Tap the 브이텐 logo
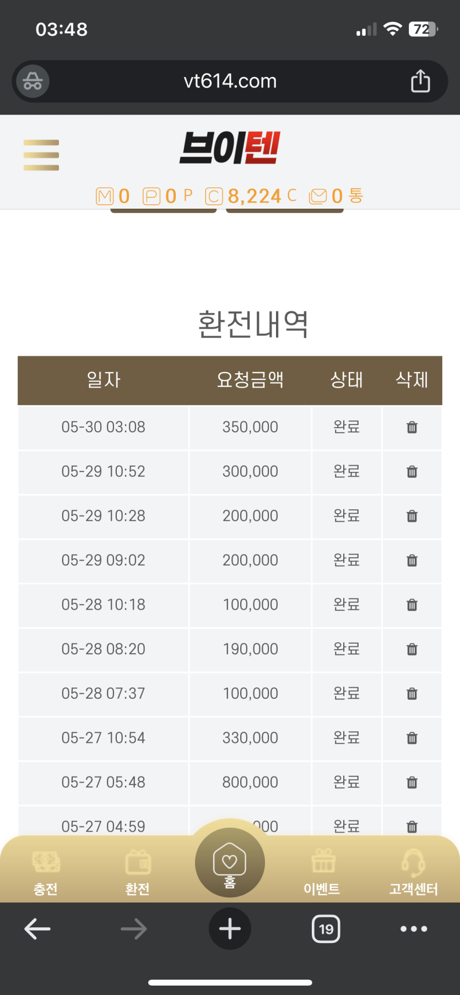The height and width of the screenshot is (995, 460). (x=230, y=148)
